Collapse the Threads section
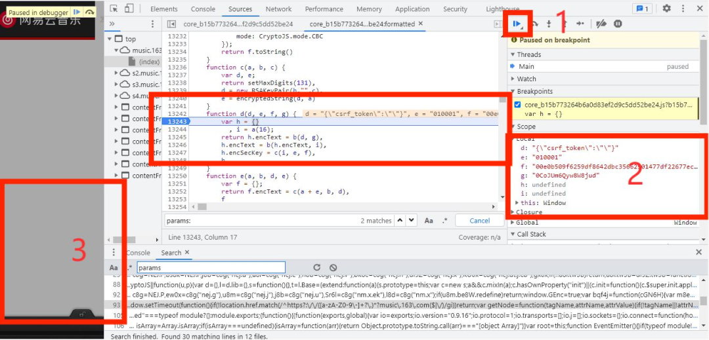The image size is (709, 340). [x=528, y=54]
